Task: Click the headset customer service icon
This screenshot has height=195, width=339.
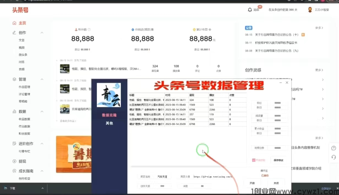Action: [x=334, y=157]
